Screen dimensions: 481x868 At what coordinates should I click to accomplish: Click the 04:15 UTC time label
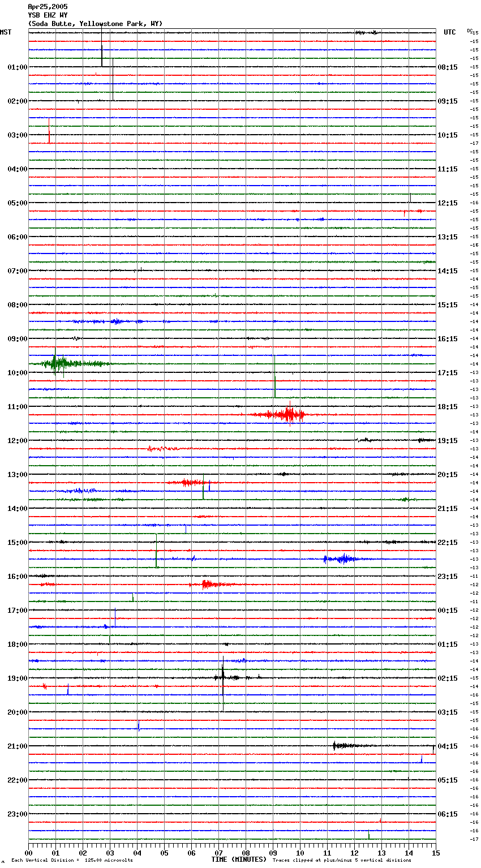coord(448,746)
